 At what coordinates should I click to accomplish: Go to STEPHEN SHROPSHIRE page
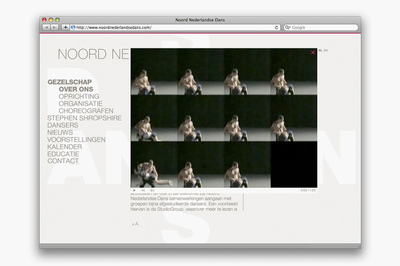tap(84, 118)
